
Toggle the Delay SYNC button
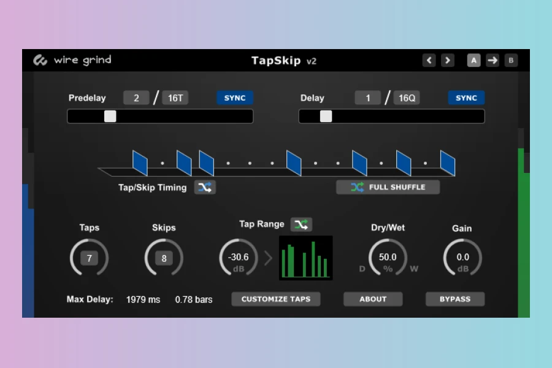click(466, 98)
